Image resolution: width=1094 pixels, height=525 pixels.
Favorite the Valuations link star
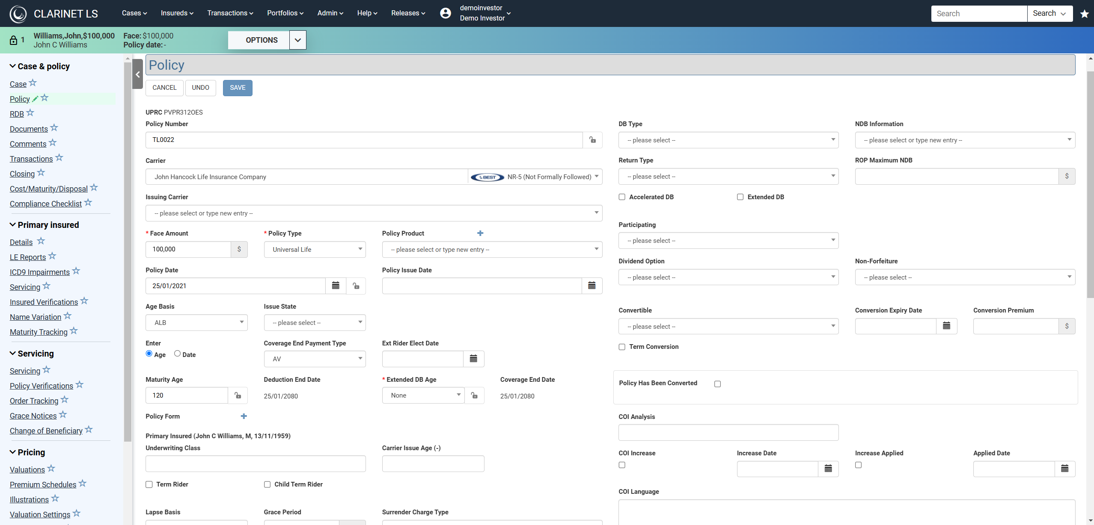(x=51, y=469)
